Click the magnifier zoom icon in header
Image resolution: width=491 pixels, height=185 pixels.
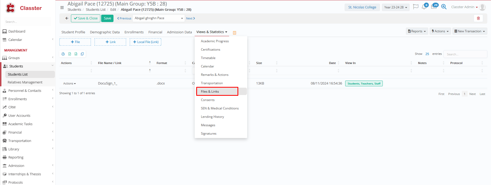(444, 7)
